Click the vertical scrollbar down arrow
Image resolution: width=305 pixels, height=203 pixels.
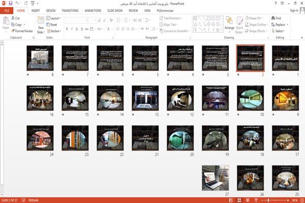pos(2,194)
